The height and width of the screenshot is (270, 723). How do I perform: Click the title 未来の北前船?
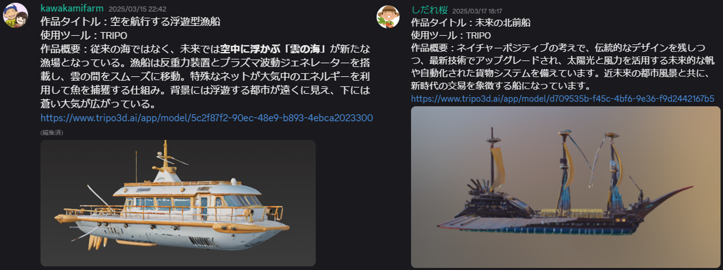(x=503, y=23)
